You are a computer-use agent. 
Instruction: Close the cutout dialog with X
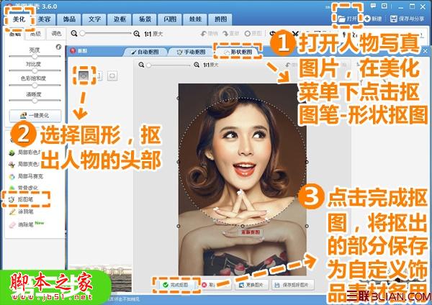coord(425,51)
